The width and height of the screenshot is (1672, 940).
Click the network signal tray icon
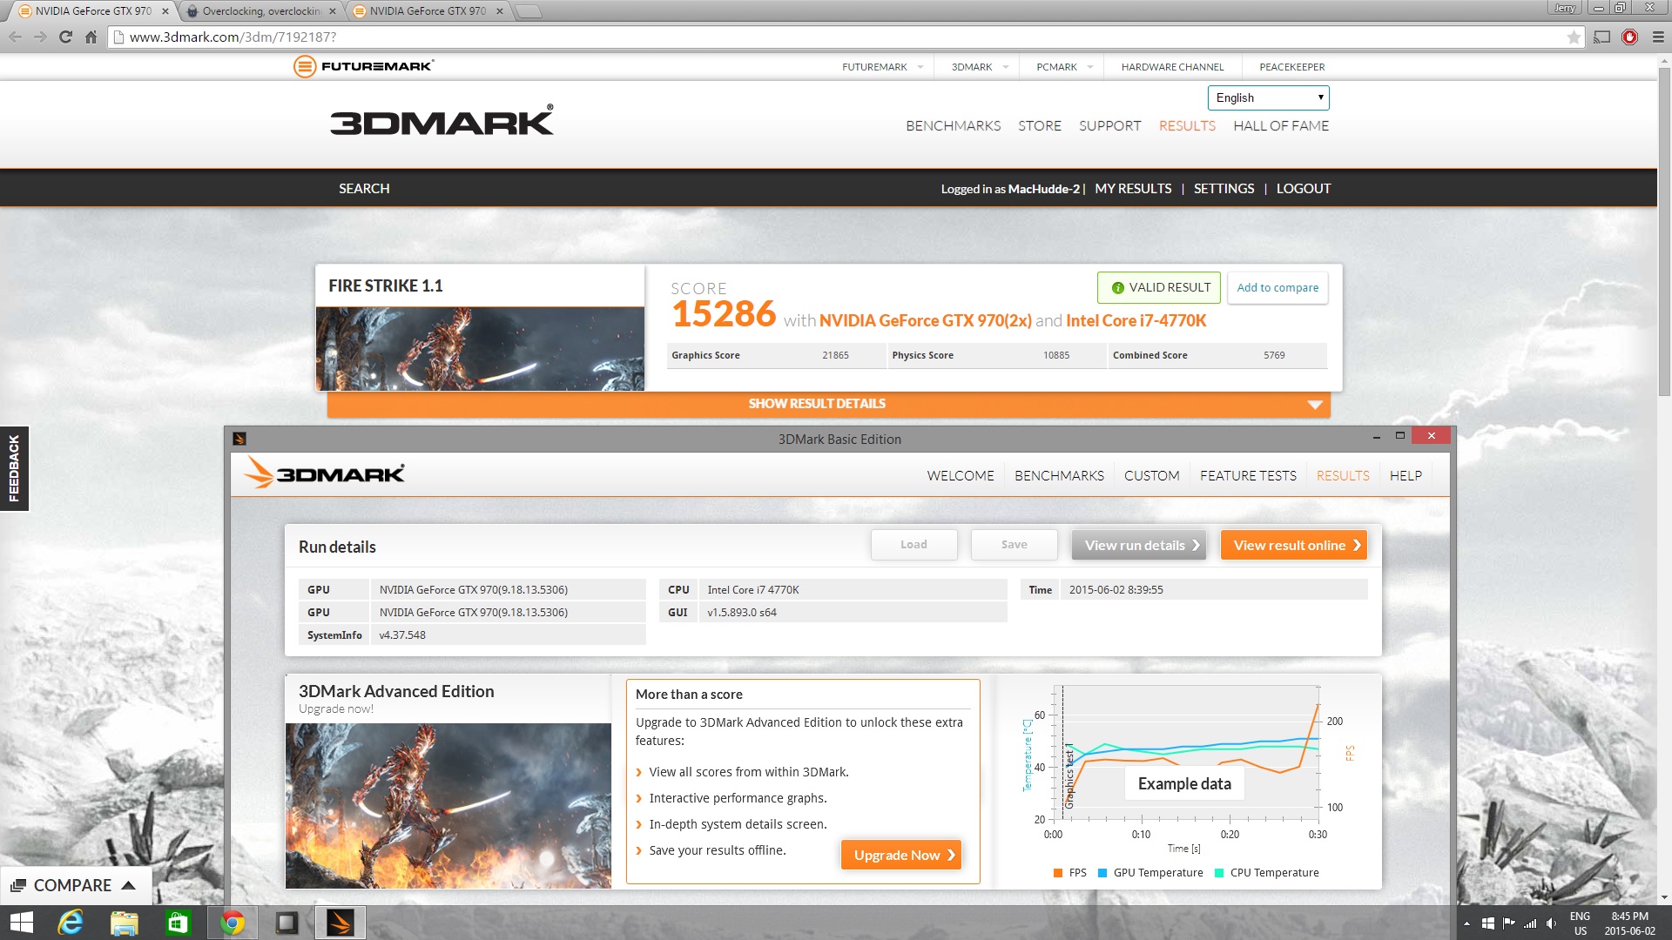1530,923
